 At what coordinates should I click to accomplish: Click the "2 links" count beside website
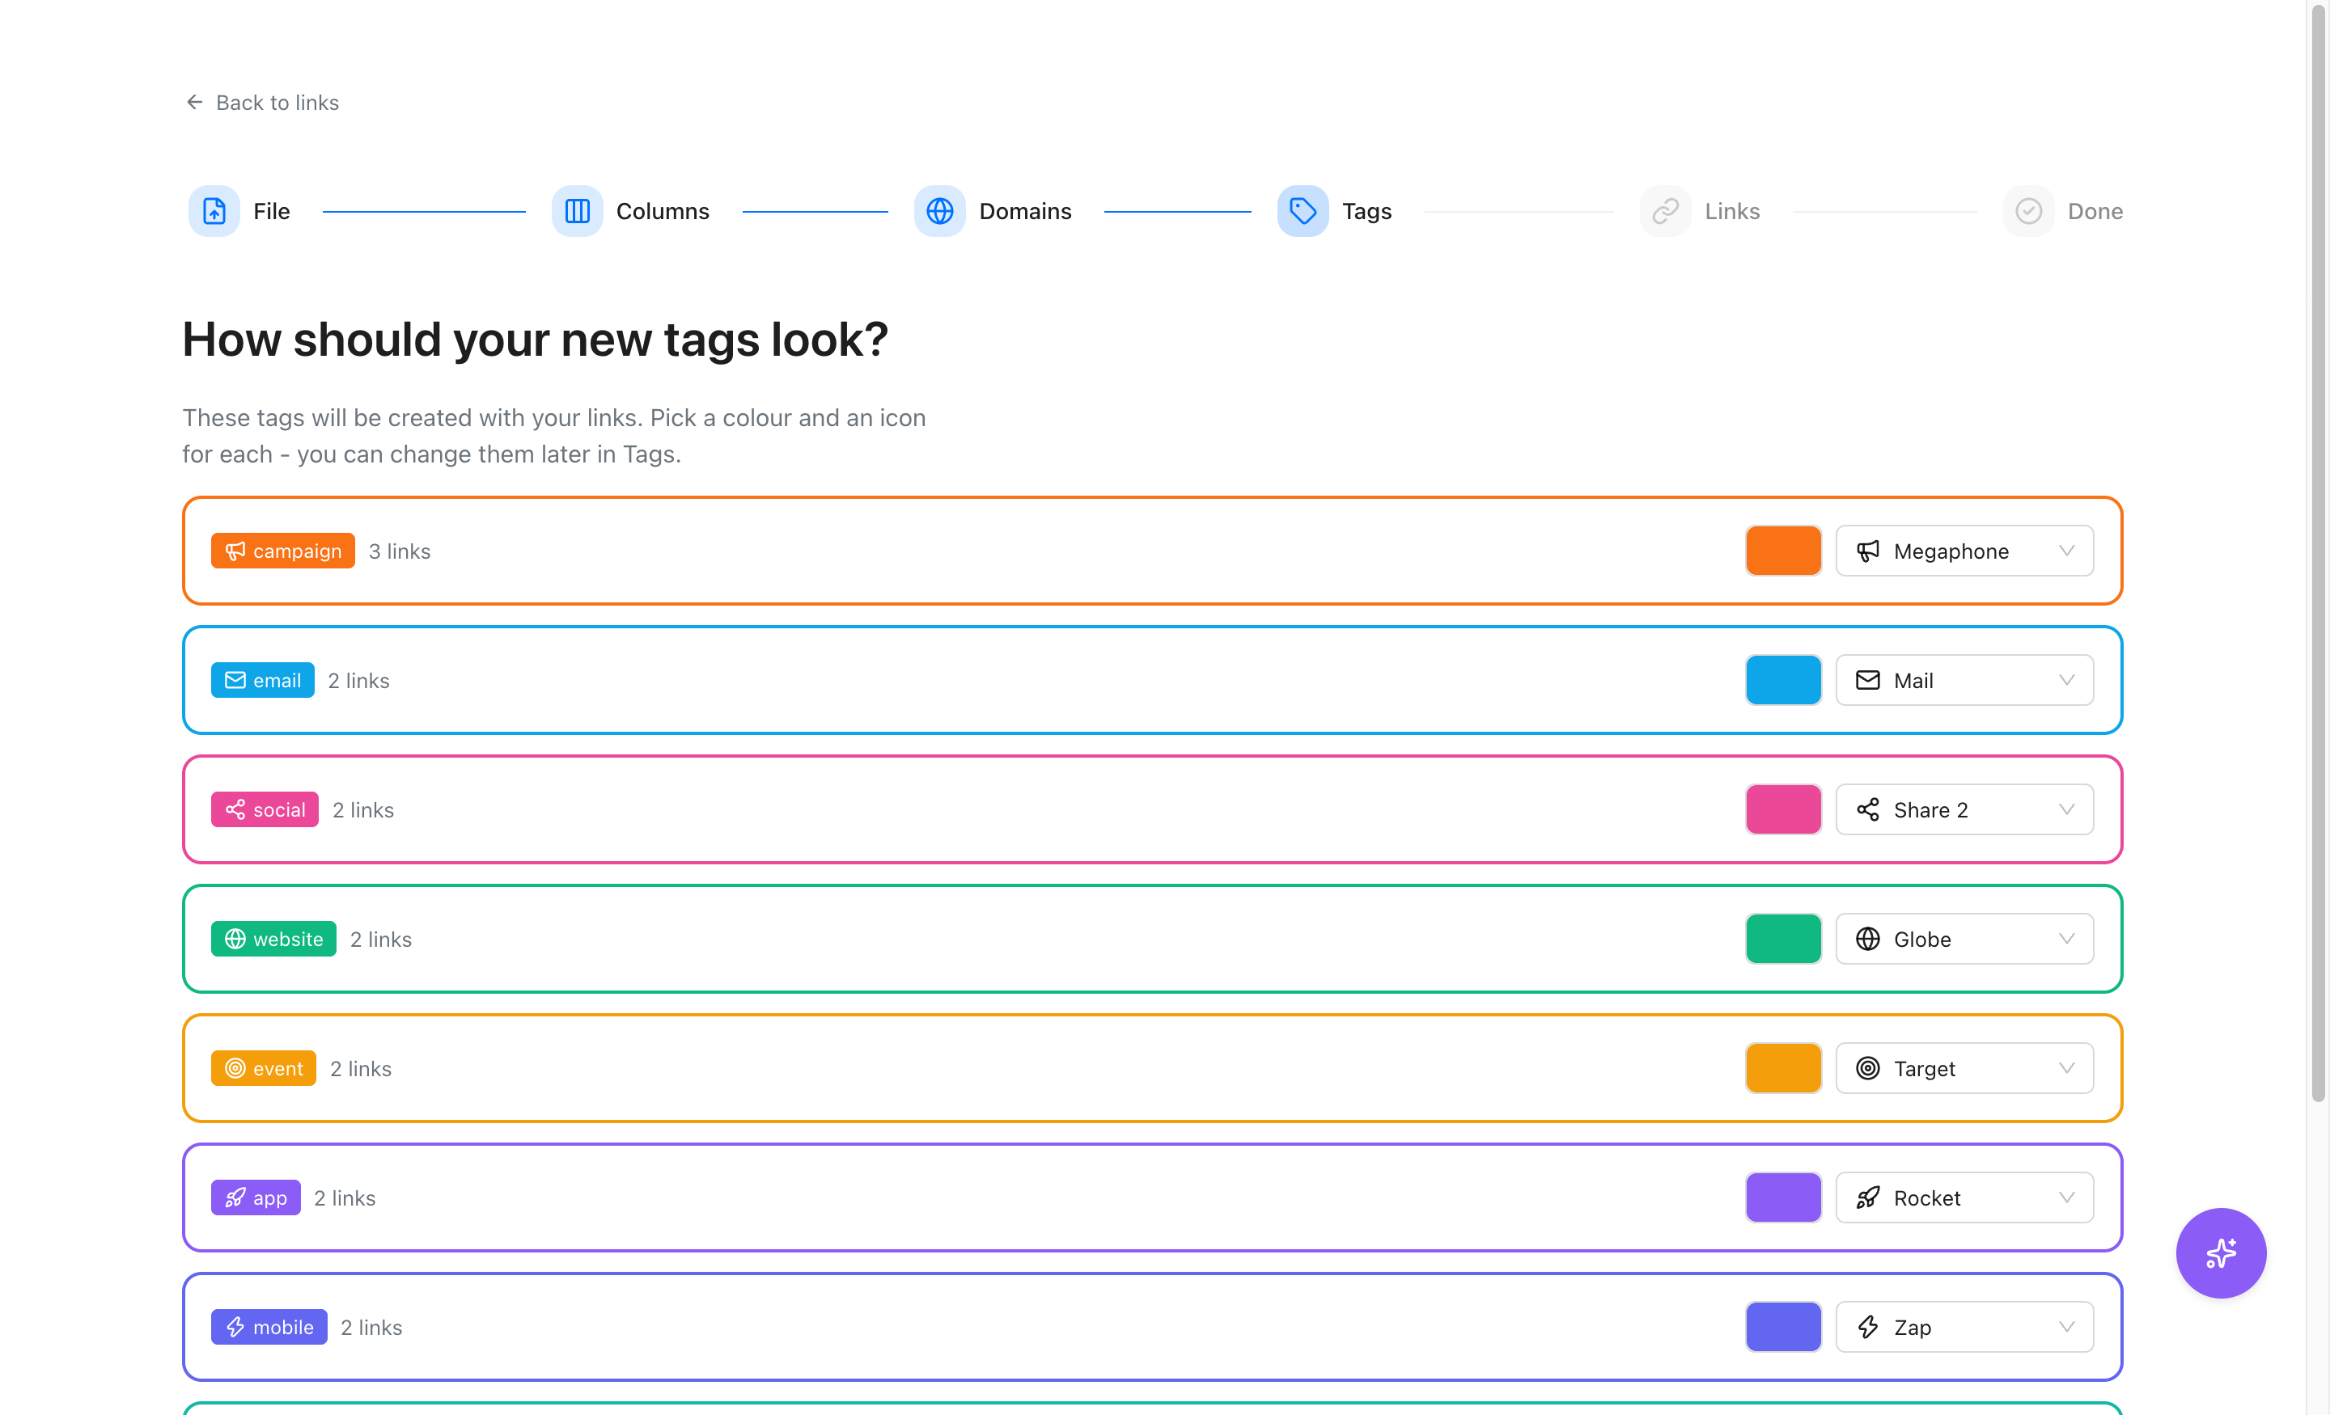coord(381,940)
